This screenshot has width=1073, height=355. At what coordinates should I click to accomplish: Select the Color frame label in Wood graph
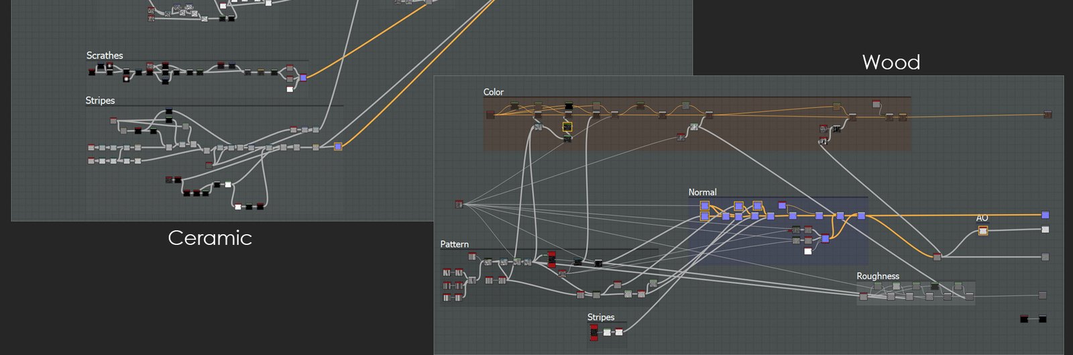click(494, 92)
